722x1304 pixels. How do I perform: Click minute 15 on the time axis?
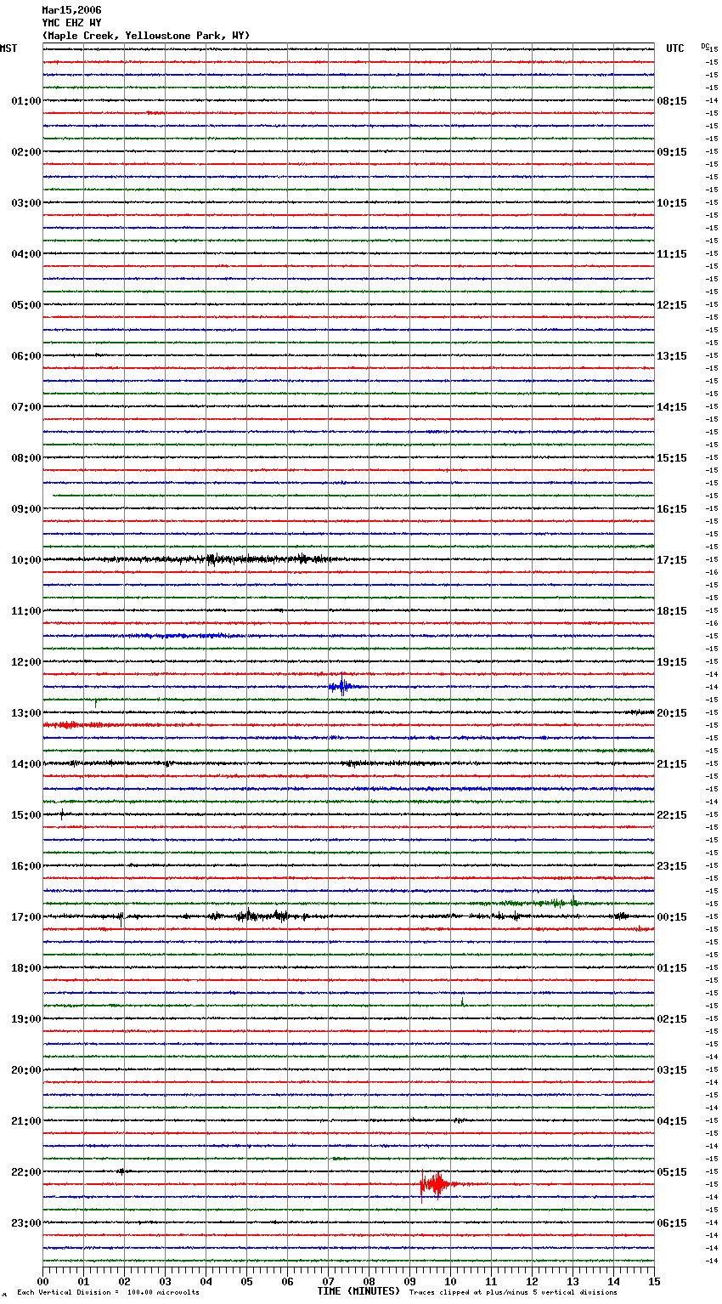[654, 1281]
